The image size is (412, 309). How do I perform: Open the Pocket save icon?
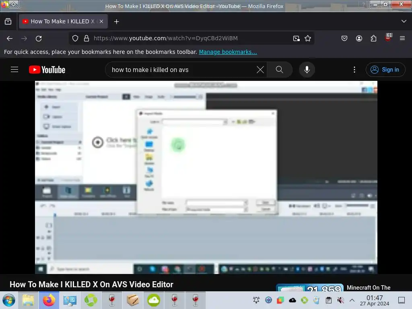point(344,38)
